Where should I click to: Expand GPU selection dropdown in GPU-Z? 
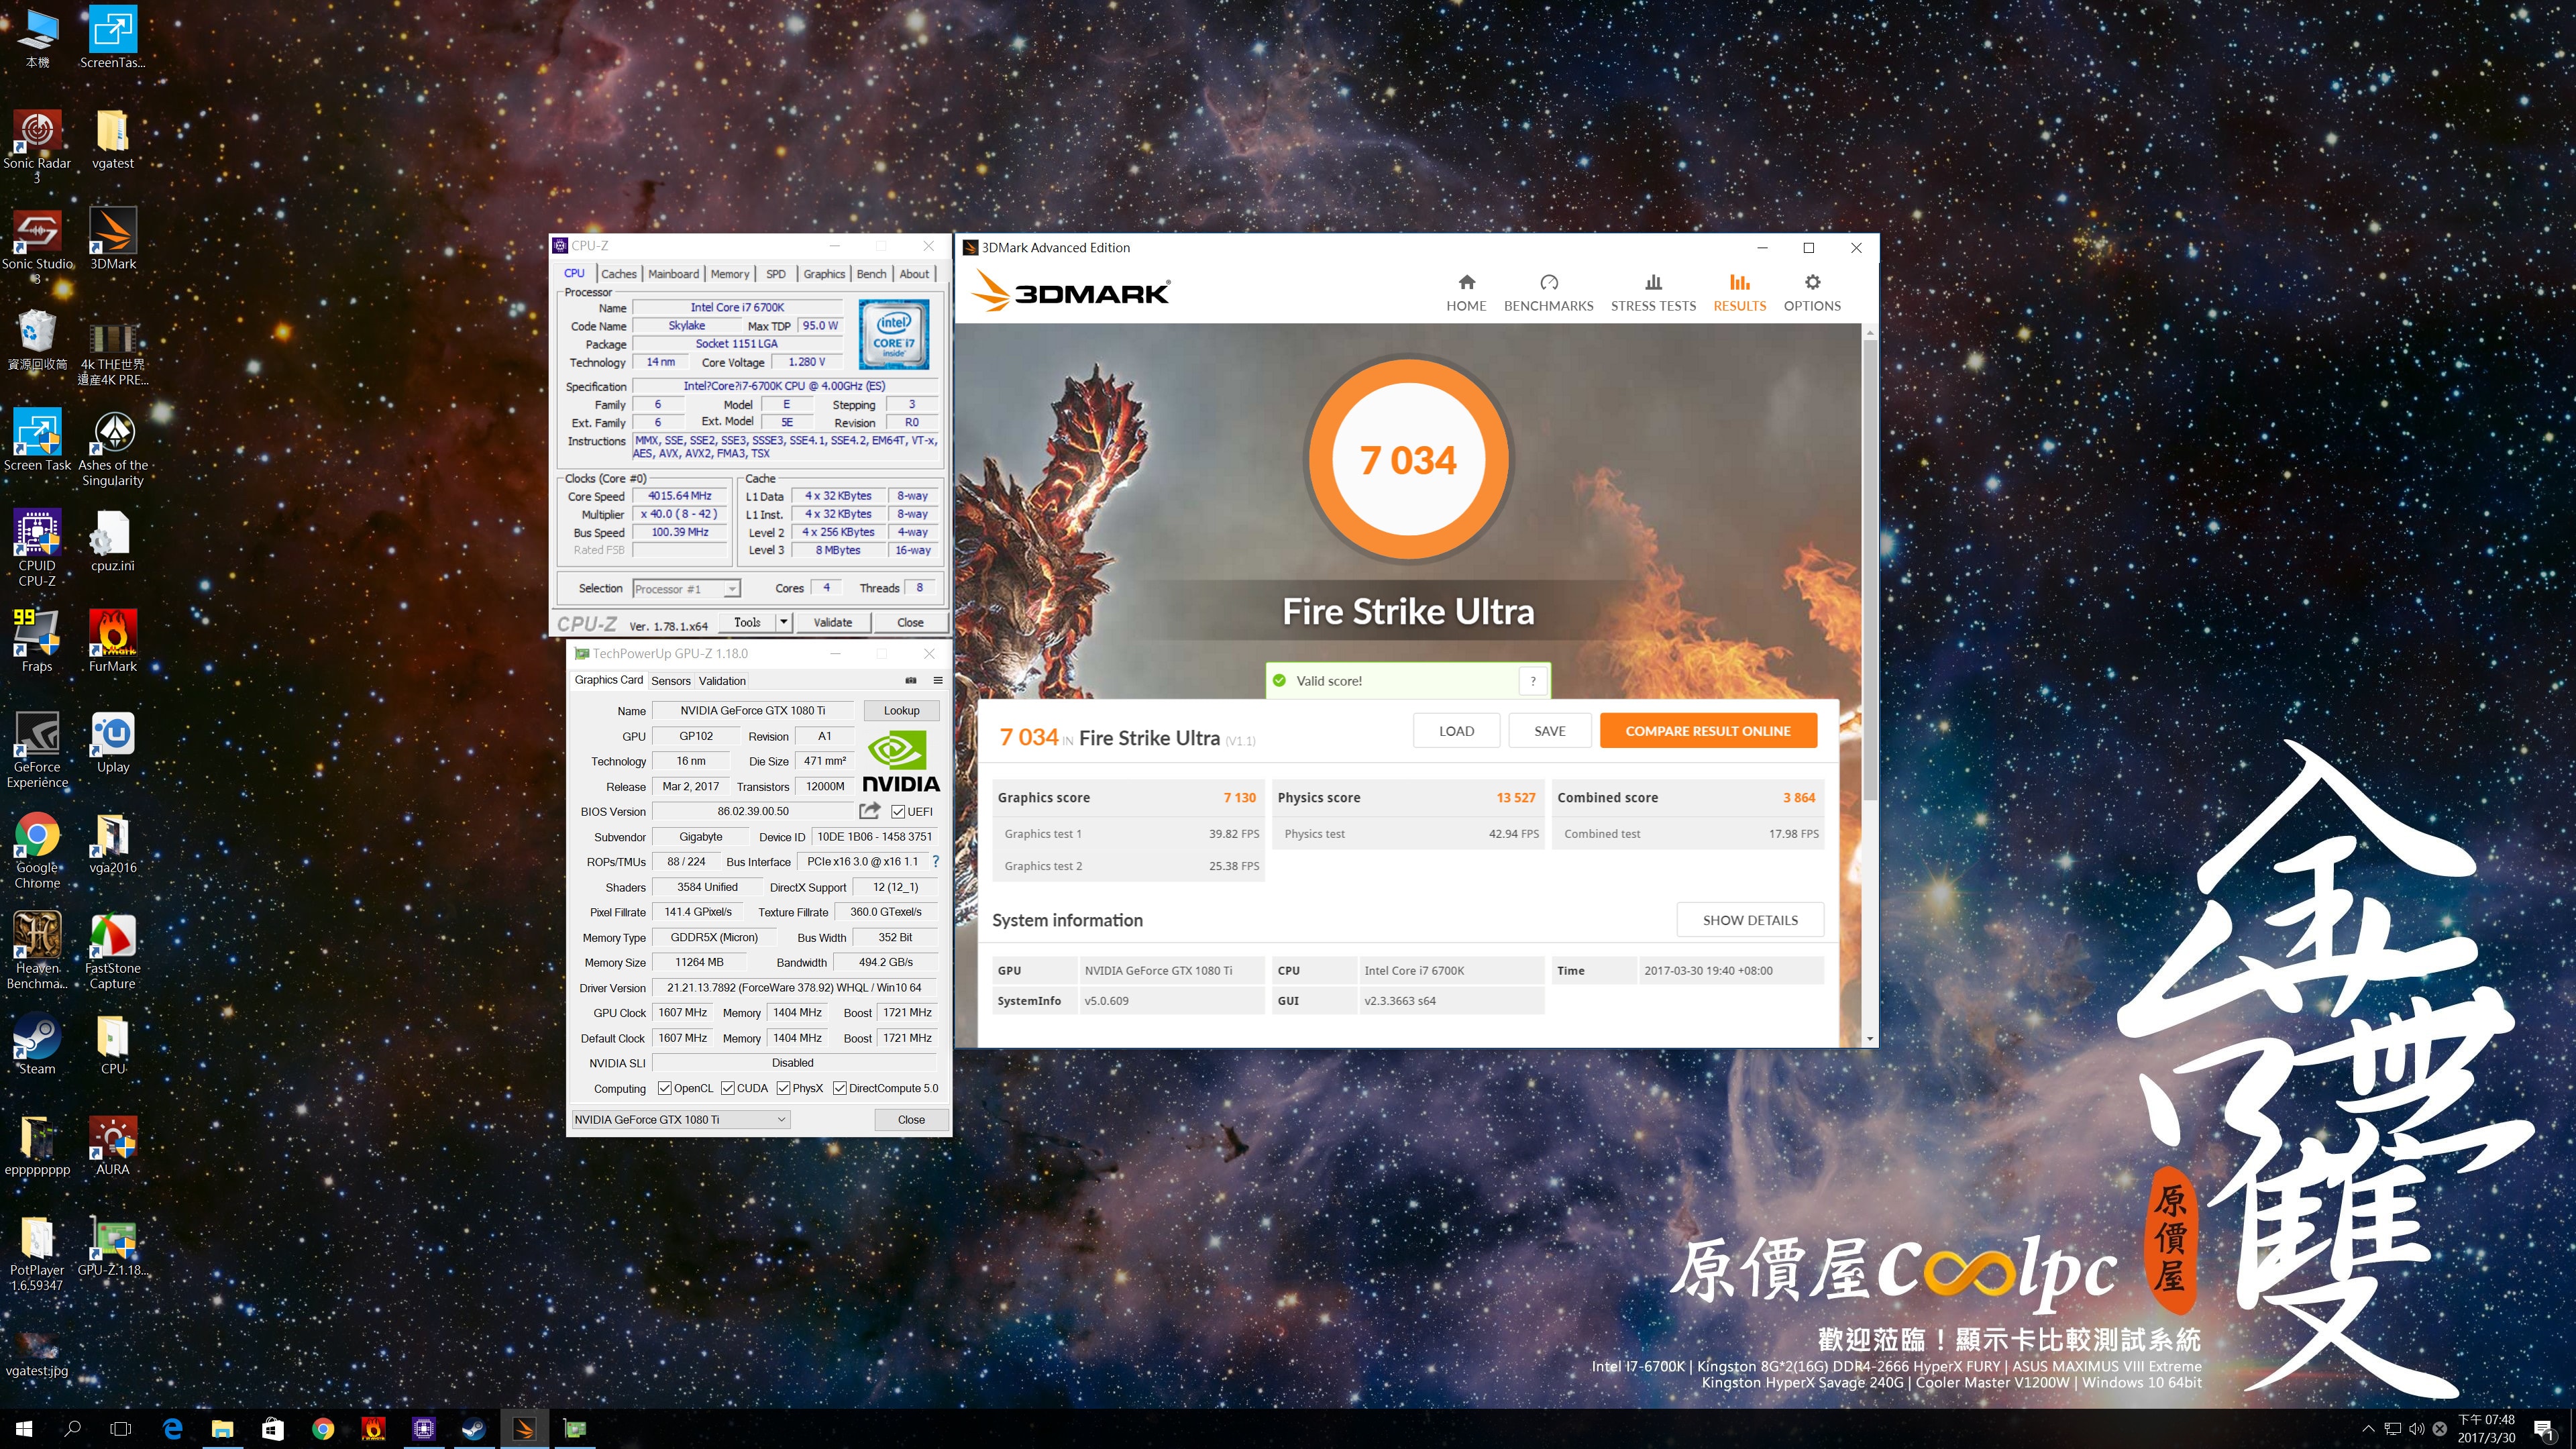[x=680, y=1119]
